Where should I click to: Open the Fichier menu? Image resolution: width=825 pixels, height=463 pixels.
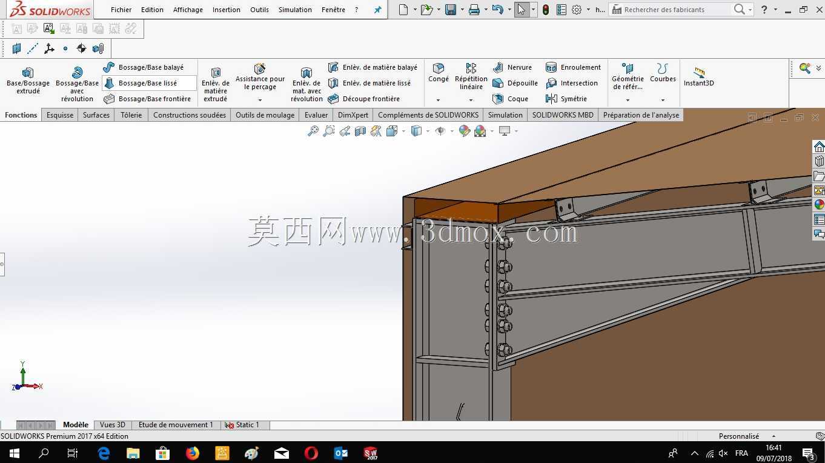[x=121, y=10]
